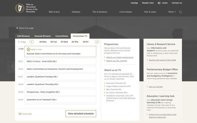
Task: Switch language to Gaeilge
Action: tap(134, 3)
